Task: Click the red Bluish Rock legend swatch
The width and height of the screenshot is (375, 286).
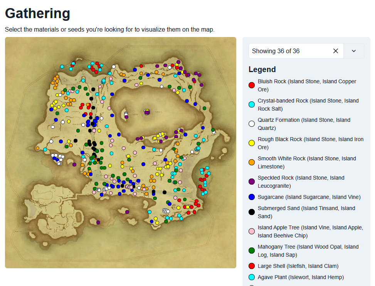Action: [252, 85]
